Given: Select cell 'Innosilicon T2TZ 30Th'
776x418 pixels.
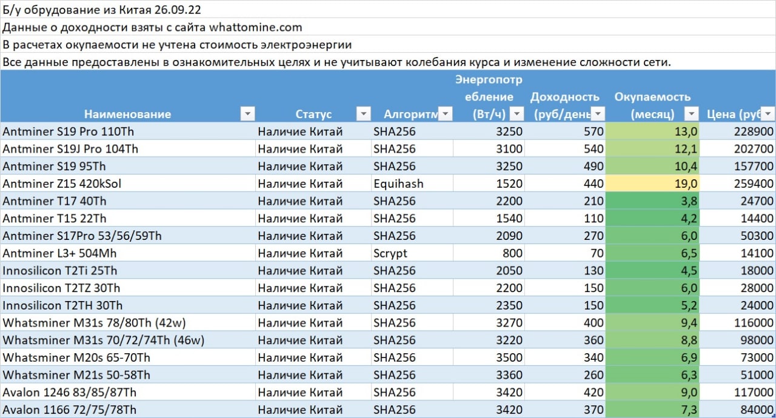Looking at the screenshot, I should pos(127,288).
